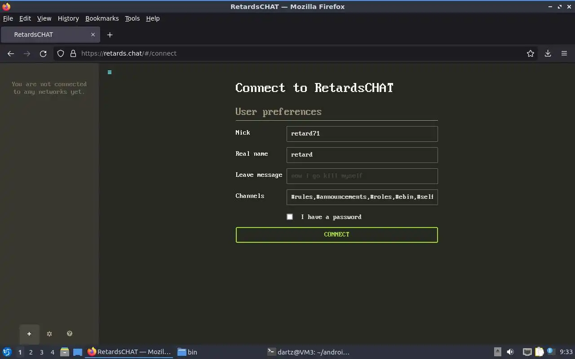Focus the Real name input field
Screen dimensions: 575x359
click(362, 155)
